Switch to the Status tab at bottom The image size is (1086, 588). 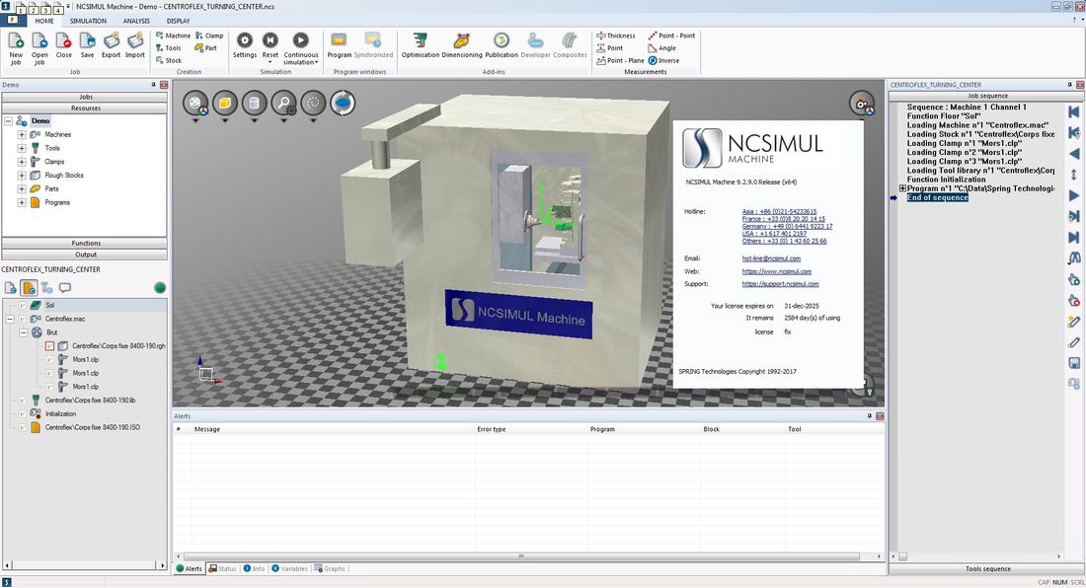point(222,568)
